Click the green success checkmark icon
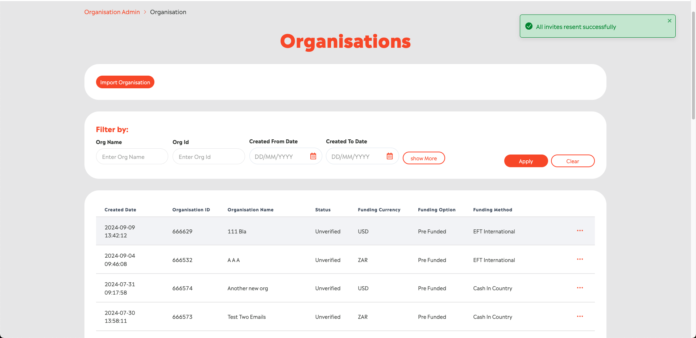The width and height of the screenshot is (696, 338). click(529, 26)
